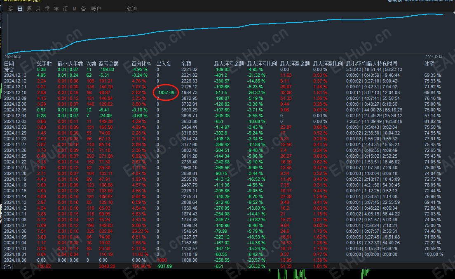455x279 pixels.
Task: Click the 最大浮盈金额 column header
Action: click(295, 64)
